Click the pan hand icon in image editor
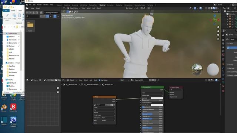The image size is (237, 133). [58, 92]
